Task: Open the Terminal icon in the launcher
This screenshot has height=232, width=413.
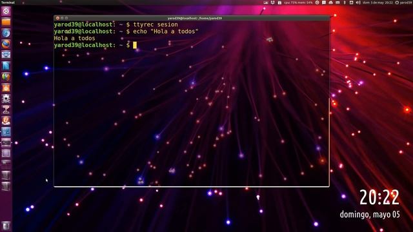Action: [x=6, y=143]
